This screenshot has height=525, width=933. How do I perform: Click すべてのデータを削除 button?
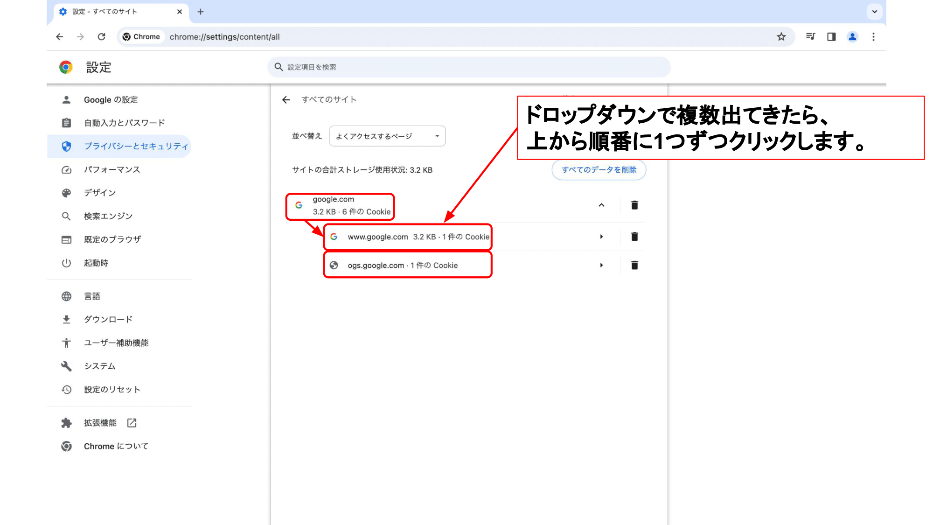tap(599, 170)
